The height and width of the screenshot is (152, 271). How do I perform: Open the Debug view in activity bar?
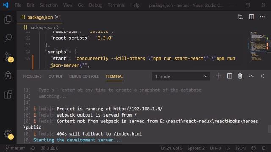coord(8,76)
